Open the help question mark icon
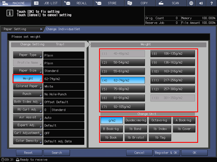Screen dimensions: 217x162 click(212, 3)
